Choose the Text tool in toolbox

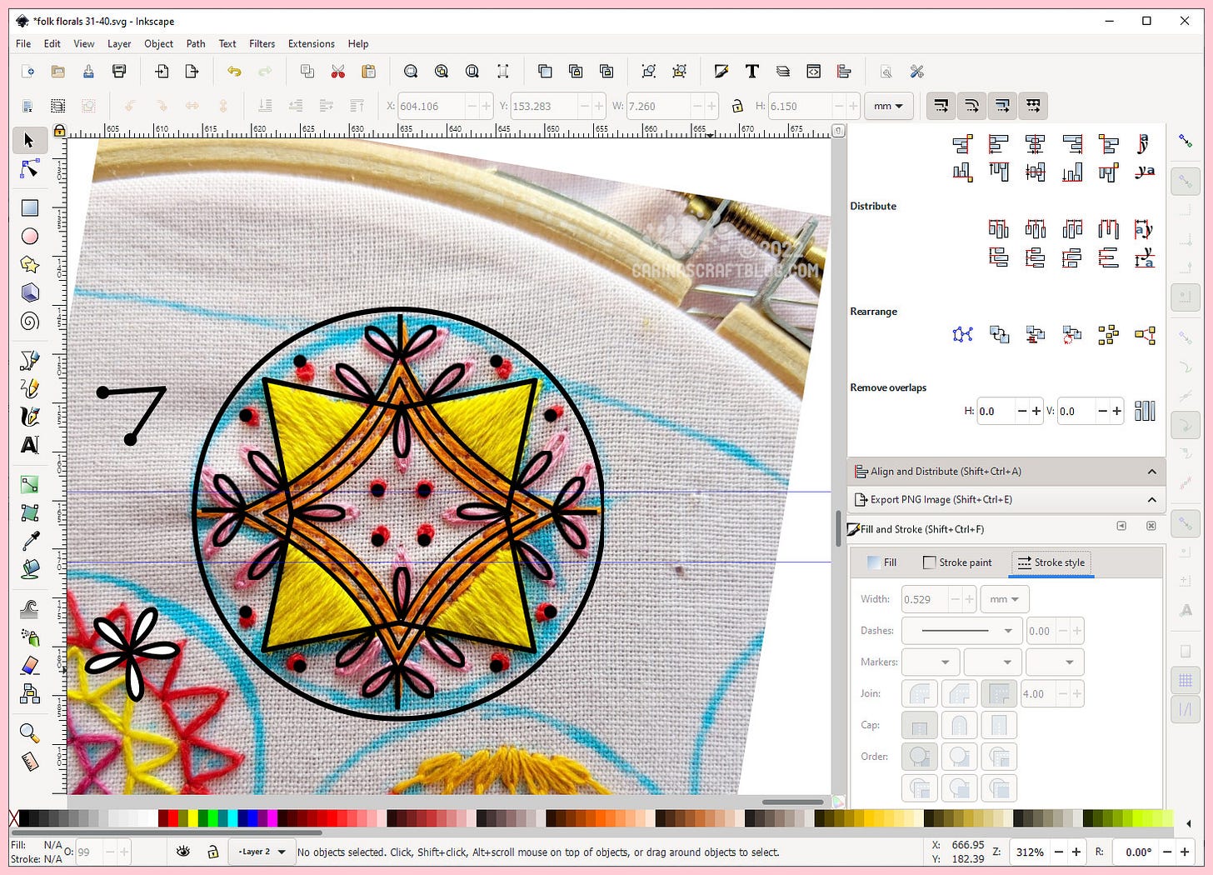(x=29, y=445)
